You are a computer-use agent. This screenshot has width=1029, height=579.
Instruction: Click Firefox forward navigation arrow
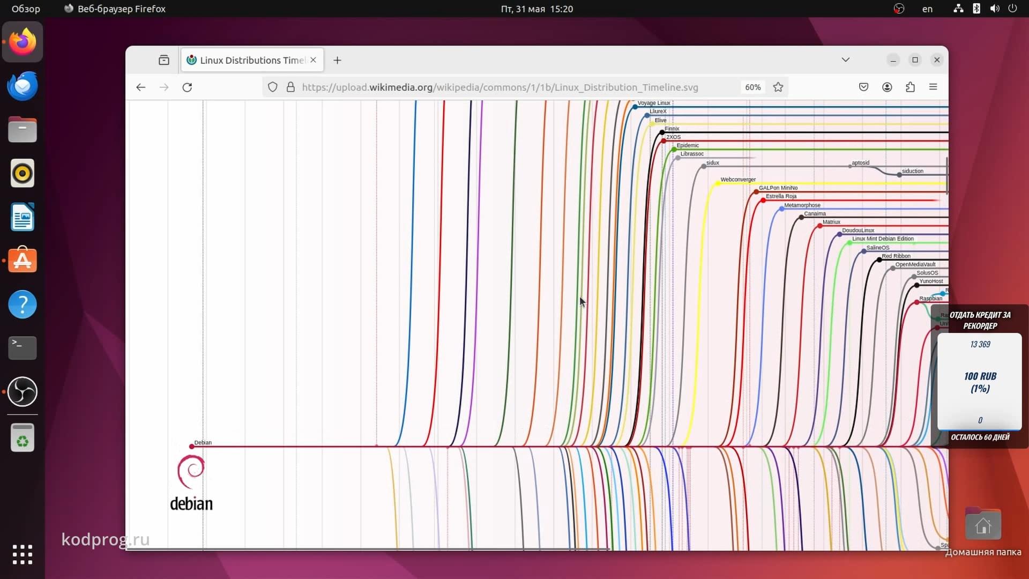164,87
